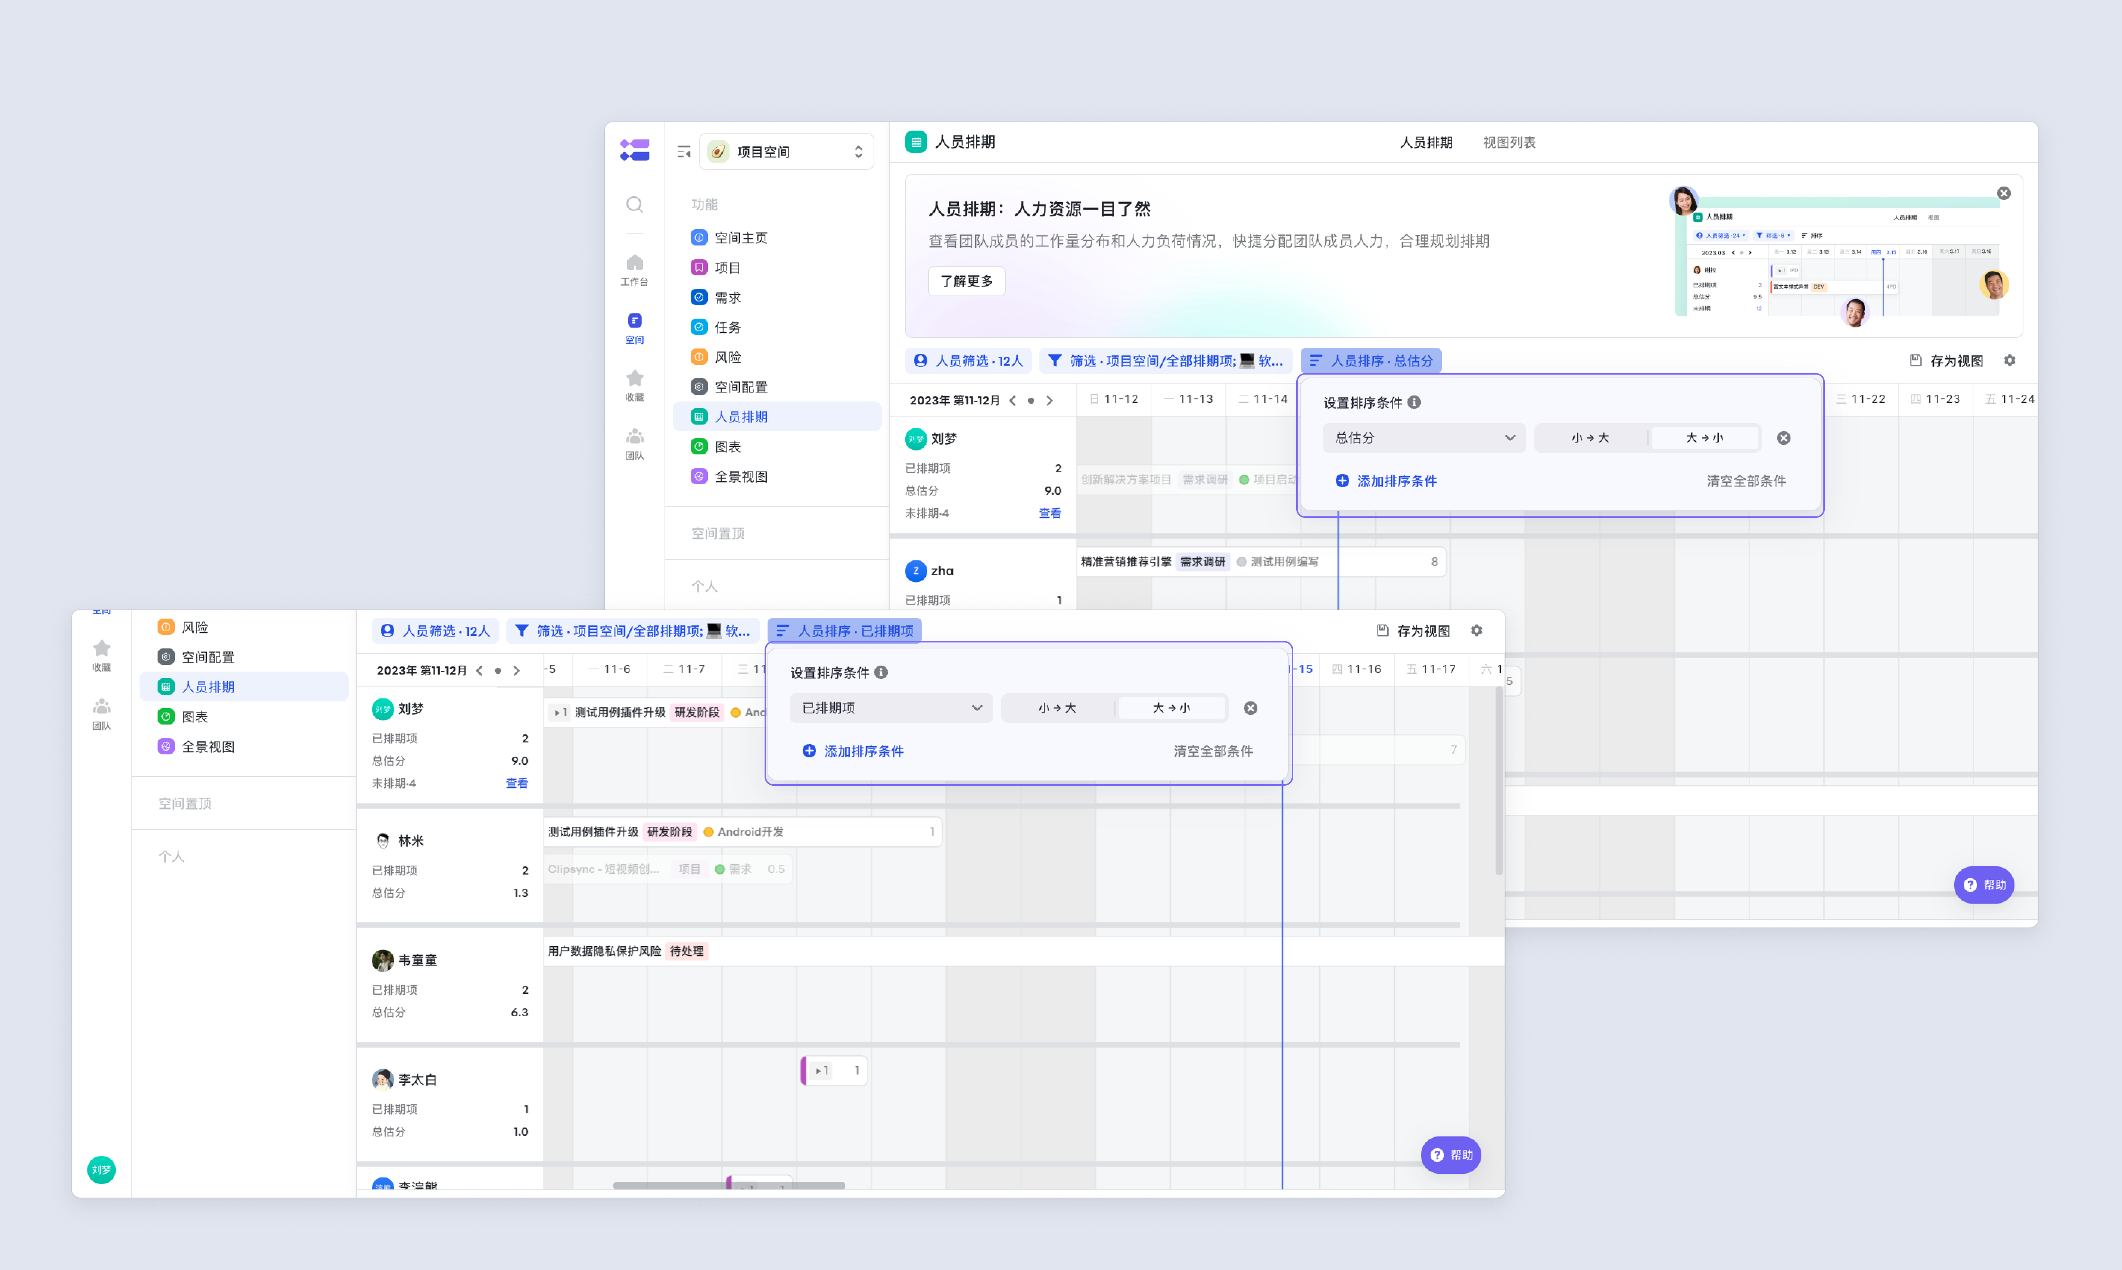
Task: Click the 查看 link in the back window
Action: coord(1050,513)
